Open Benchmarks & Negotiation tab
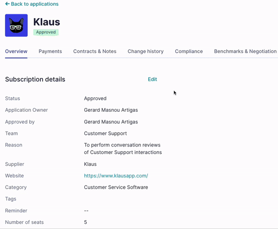The height and width of the screenshot is (229, 278). tap(246, 51)
